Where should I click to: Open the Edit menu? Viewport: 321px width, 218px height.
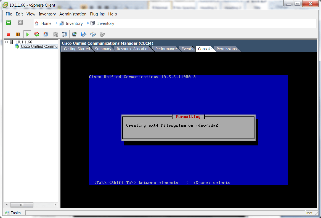tap(19, 14)
